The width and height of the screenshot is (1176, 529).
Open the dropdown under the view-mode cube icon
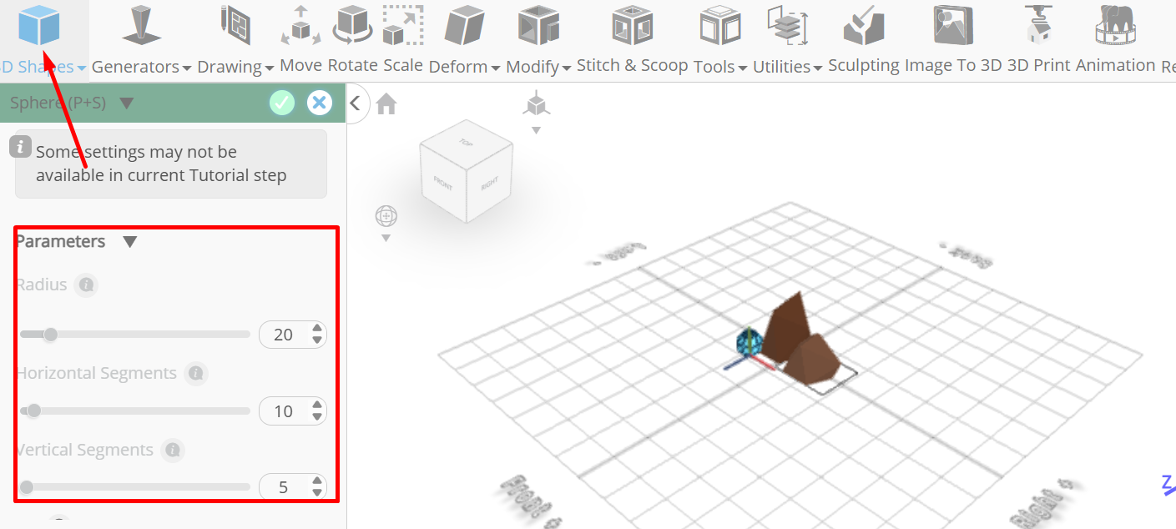coord(536,129)
